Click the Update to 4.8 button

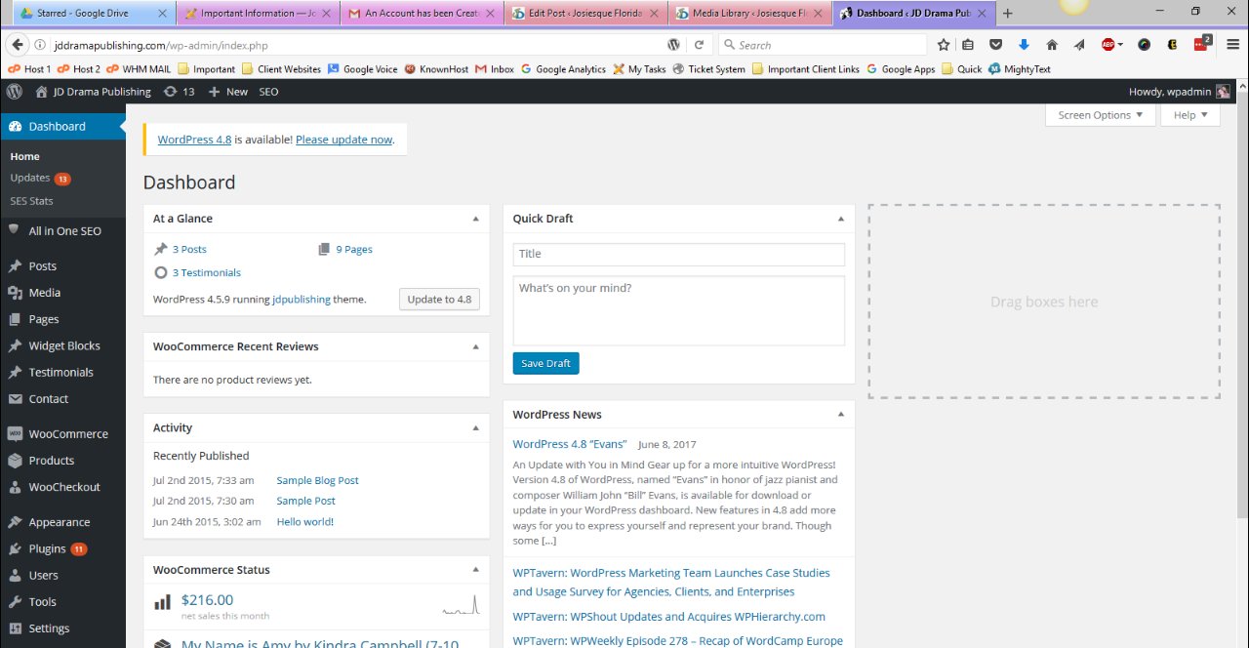pos(439,299)
